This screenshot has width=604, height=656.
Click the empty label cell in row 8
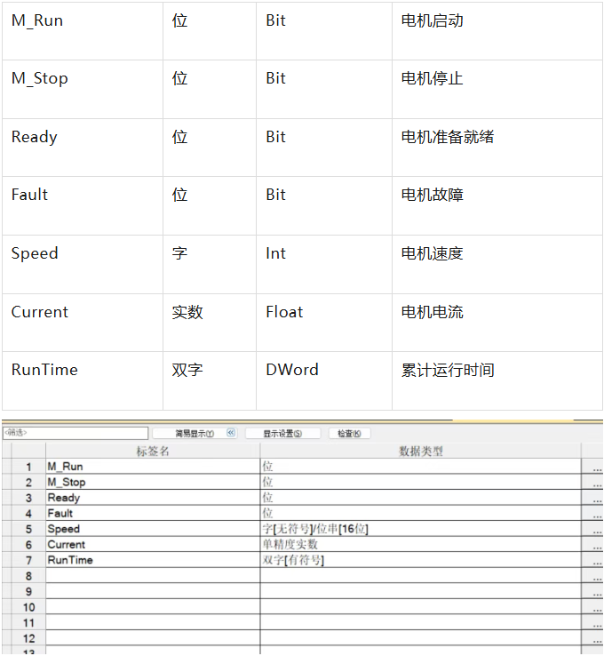tap(152, 576)
